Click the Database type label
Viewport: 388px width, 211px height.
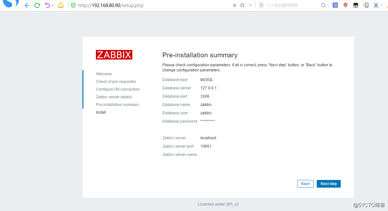(x=175, y=80)
